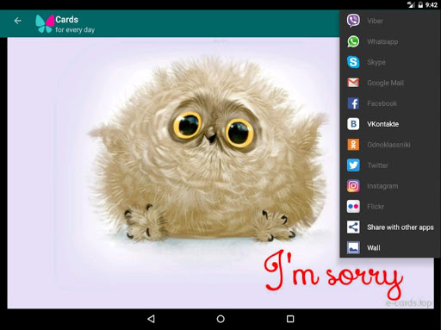Tap the Viber icon in share menu
Screen dimensions: 441x330
click(x=353, y=21)
